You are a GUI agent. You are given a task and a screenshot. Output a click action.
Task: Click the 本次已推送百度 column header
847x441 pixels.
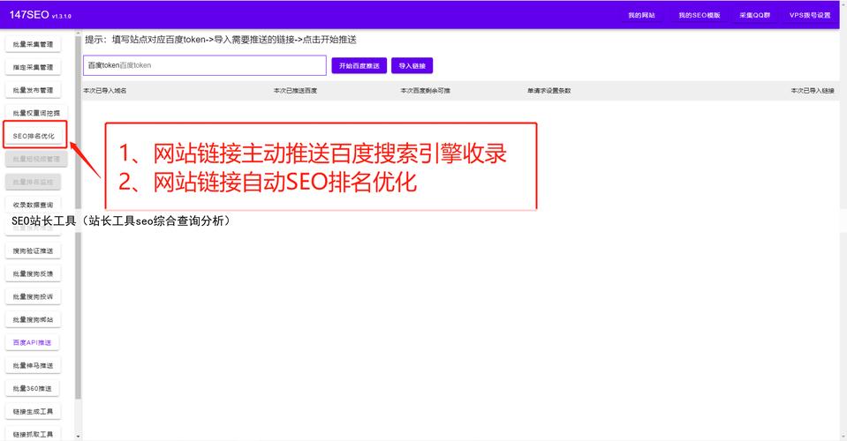[x=296, y=91]
